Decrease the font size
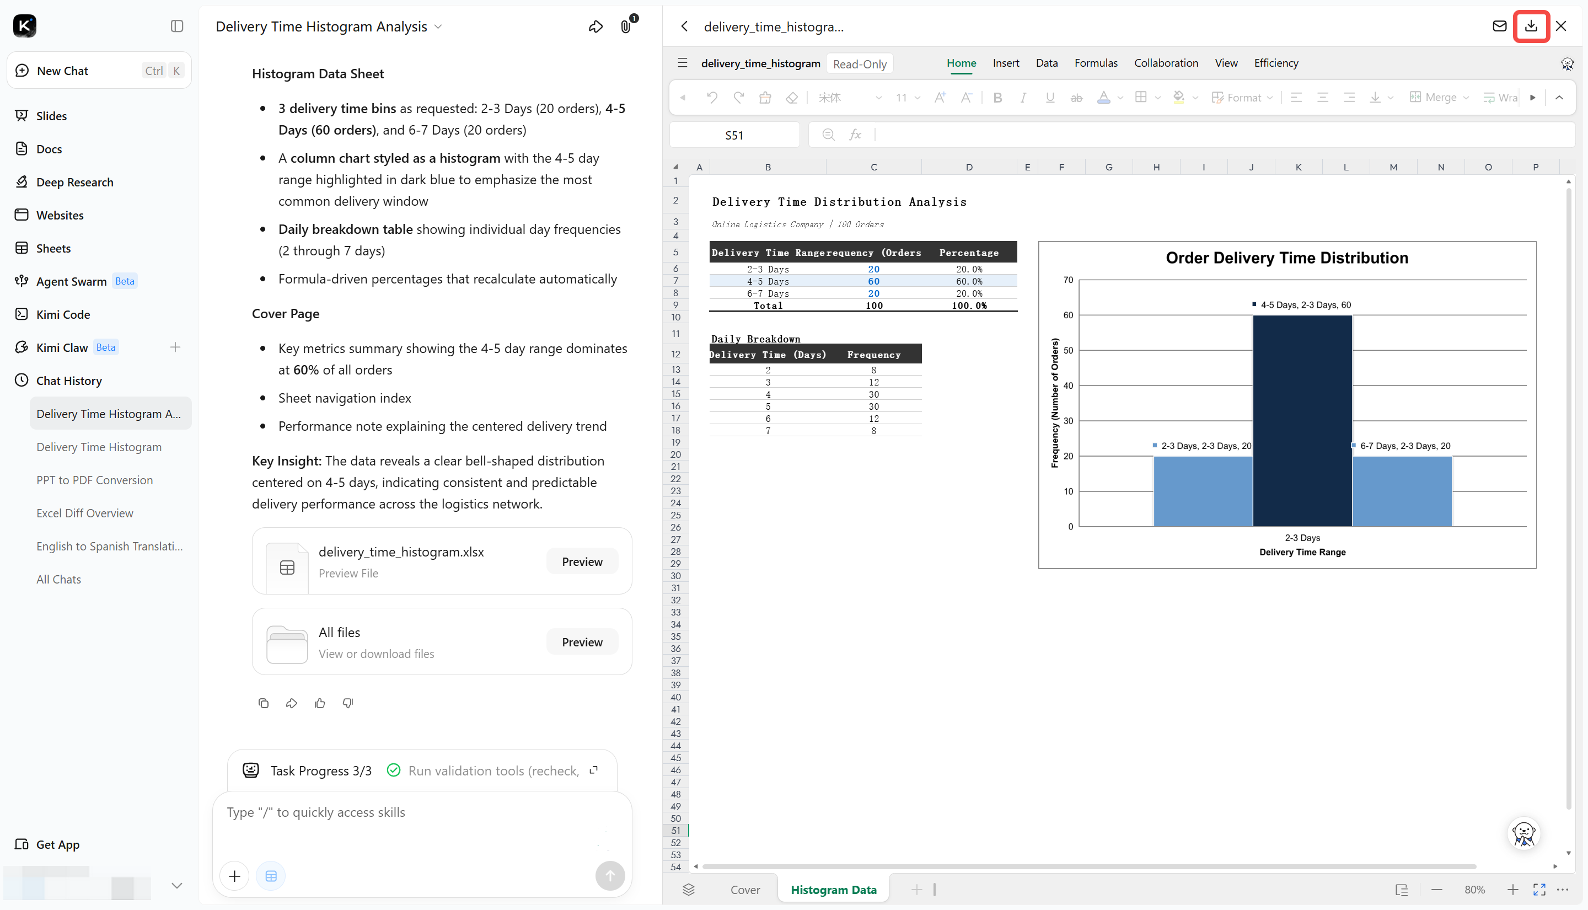 click(966, 98)
